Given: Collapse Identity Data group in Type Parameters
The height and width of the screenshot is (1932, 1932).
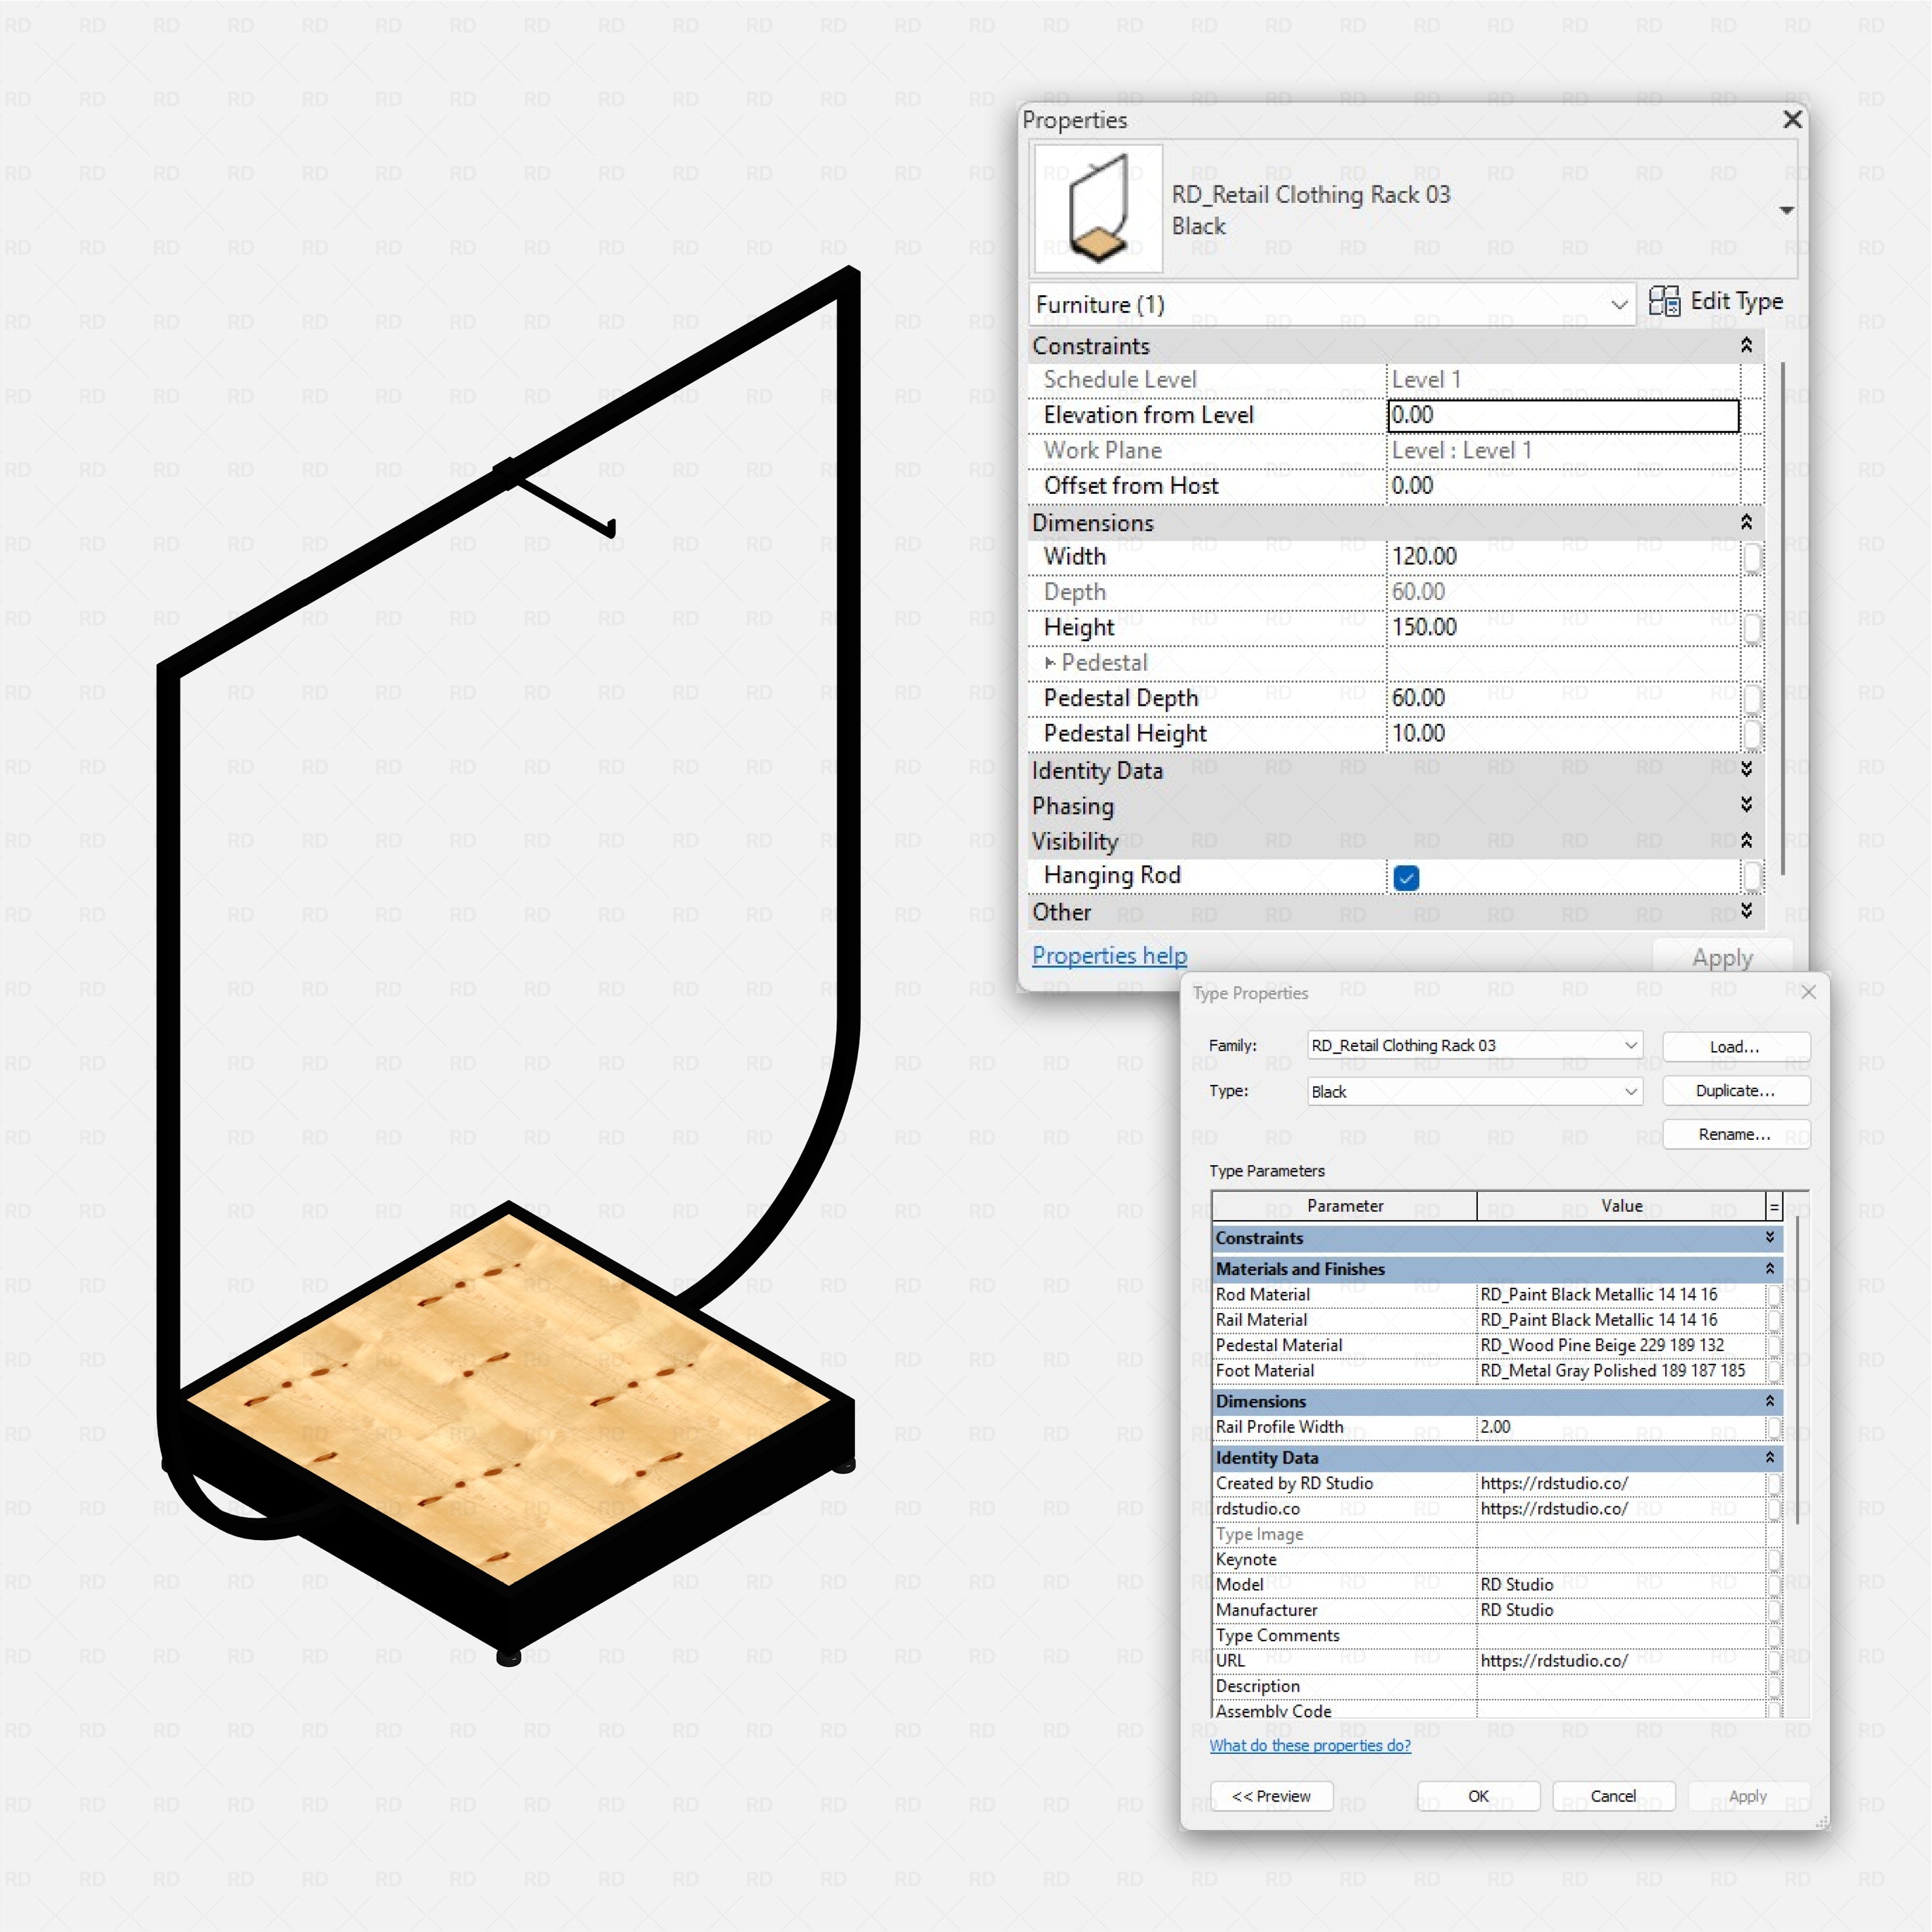Looking at the screenshot, I should click(x=1770, y=1457).
